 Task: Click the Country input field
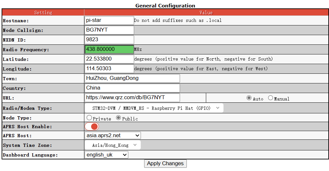(x=132, y=88)
